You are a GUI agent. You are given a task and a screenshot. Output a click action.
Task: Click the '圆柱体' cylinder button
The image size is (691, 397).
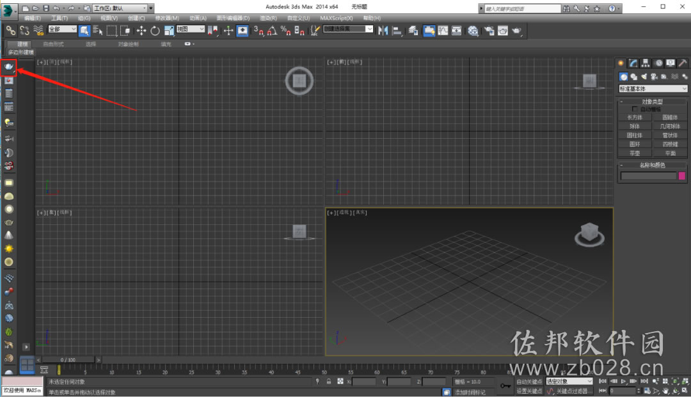click(x=635, y=135)
